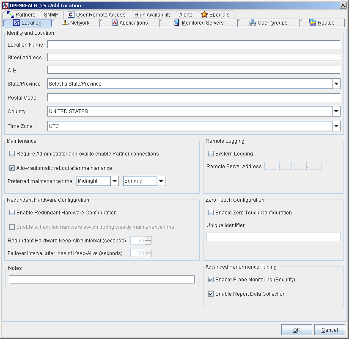Enable System Logging
The height and width of the screenshot is (339, 349).
point(211,153)
